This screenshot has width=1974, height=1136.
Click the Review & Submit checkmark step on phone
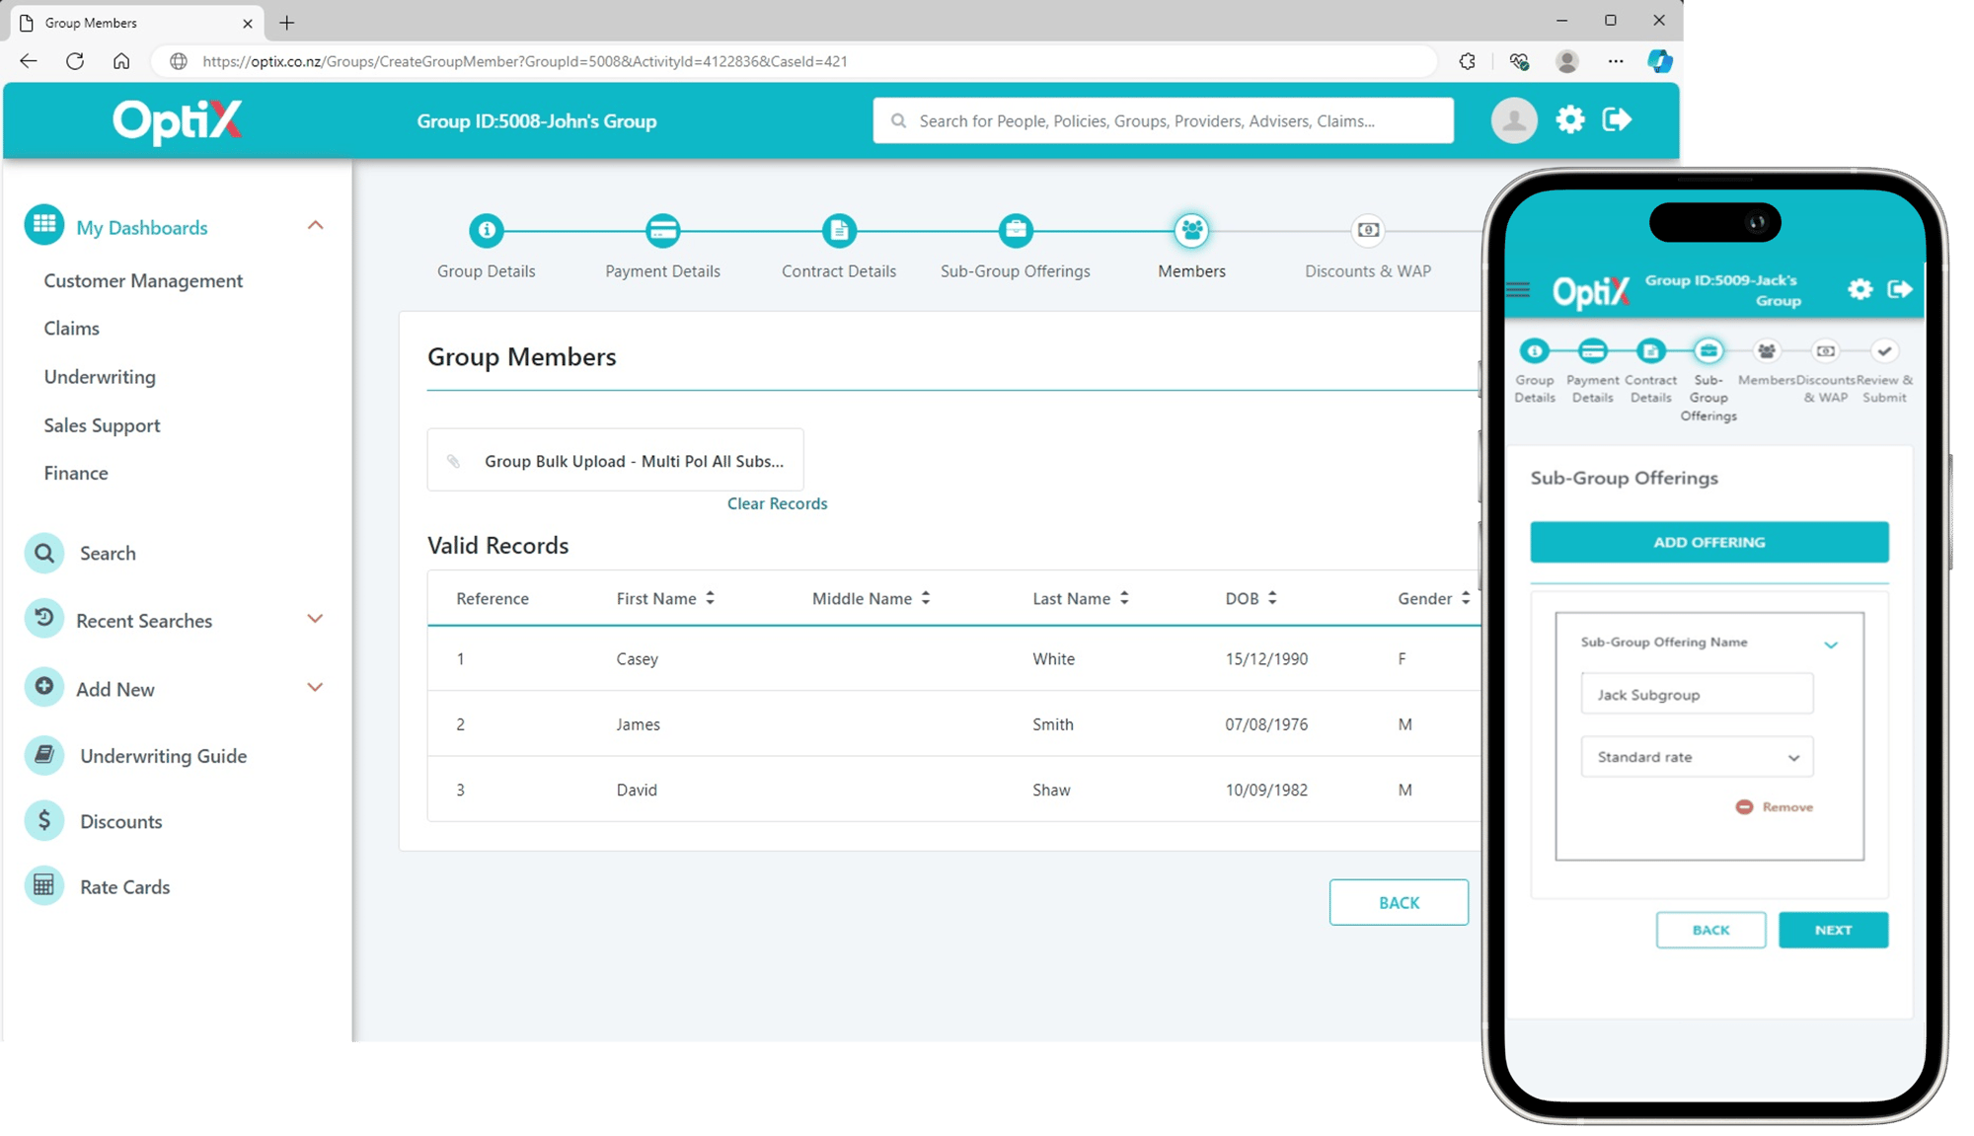click(x=1884, y=350)
